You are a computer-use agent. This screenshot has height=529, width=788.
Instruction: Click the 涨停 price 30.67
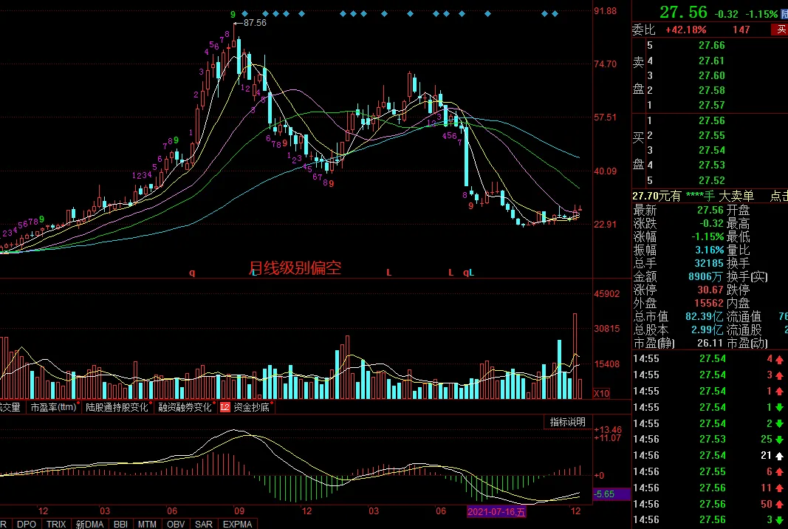tap(710, 290)
